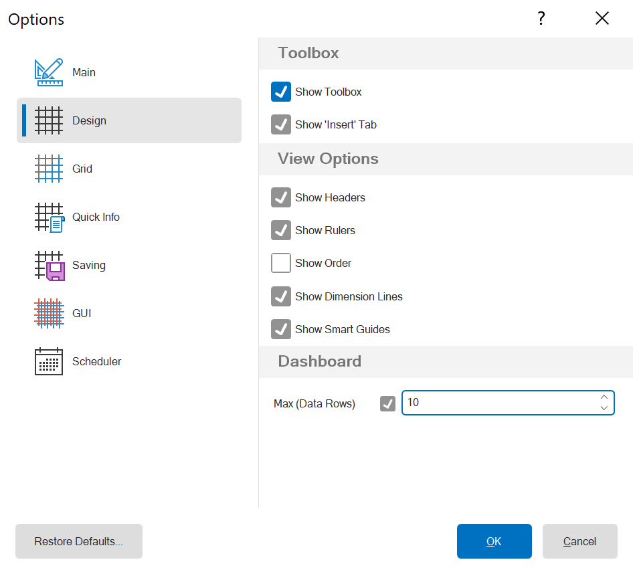Image resolution: width=633 pixels, height=574 pixels.
Task: Increase Max Data Rows with up arrow
Action: pos(604,397)
